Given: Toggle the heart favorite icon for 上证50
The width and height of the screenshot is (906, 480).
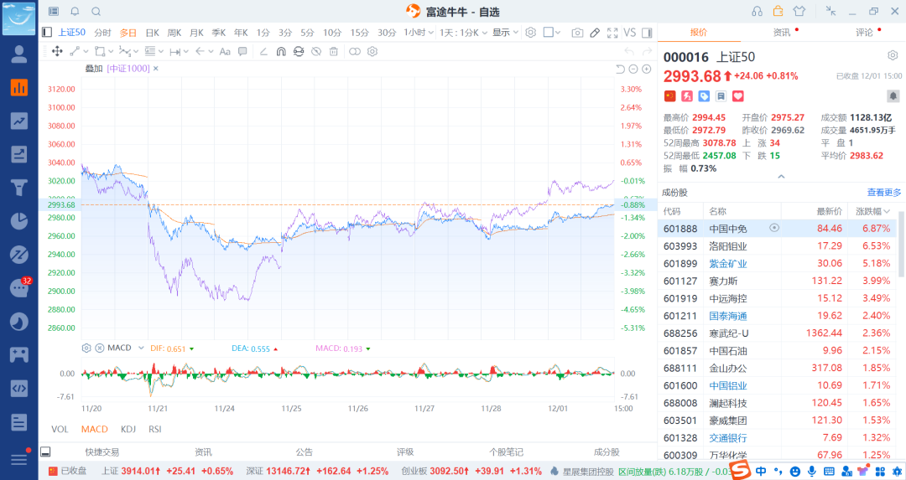Looking at the screenshot, I should click(738, 95).
